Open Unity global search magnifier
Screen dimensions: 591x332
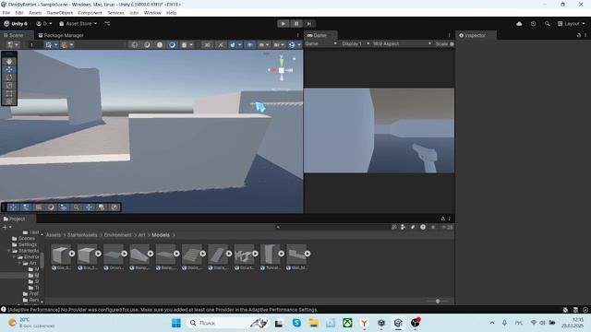click(x=547, y=24)
